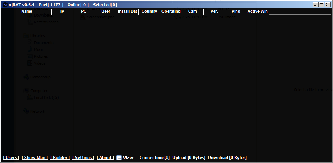The image size is (333, 163).
Task: Click the View list icon in the bottom bar
Action: (119, 158)
